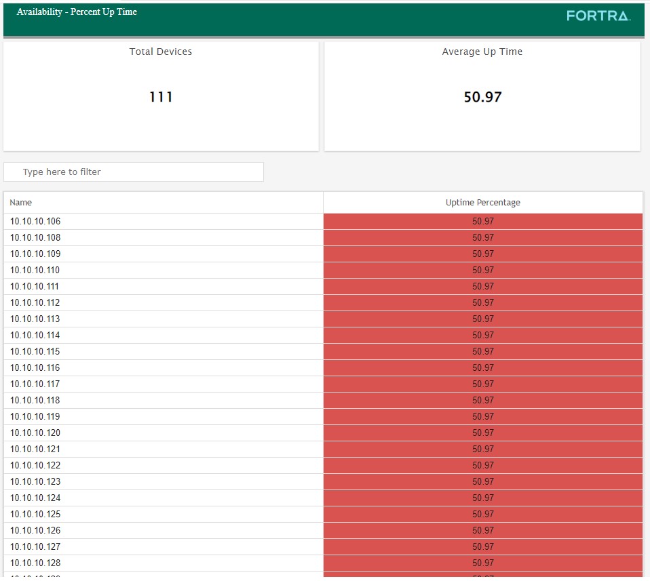The height and width of the screenshot is (581, 650).
Task: Select the device row 10.10.10.117
Action: 324,384
